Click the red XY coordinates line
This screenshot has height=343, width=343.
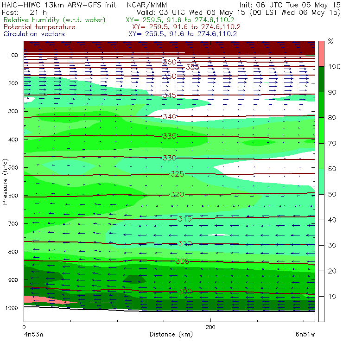pyautogui.click(x=186, y=27)
